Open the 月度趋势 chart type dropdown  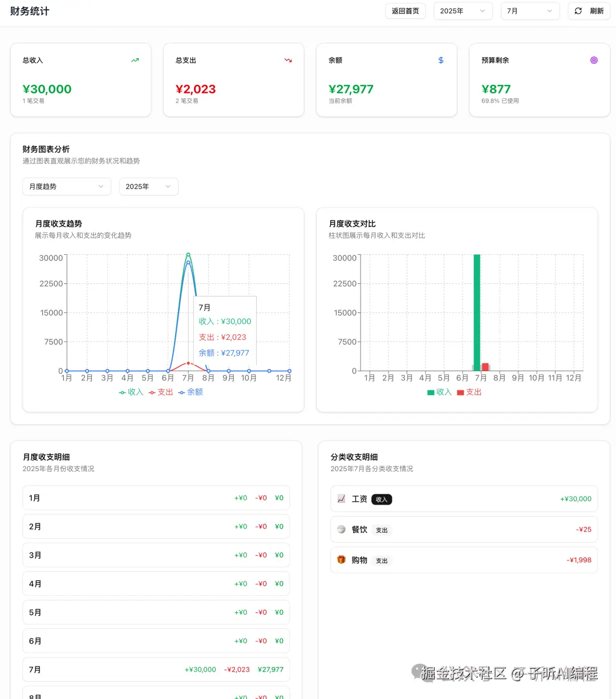[67, 186]
